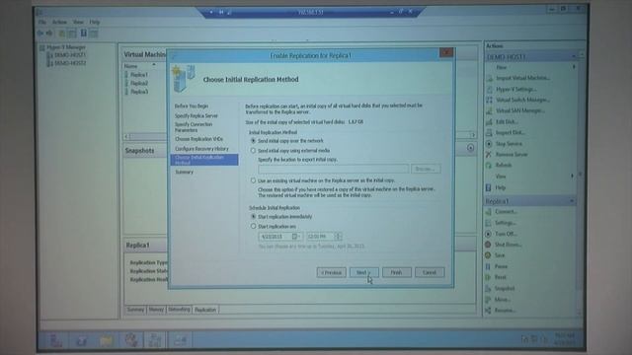
Task: Expand the New submenu arrow in Actions
Action: (x=574, y=68)
